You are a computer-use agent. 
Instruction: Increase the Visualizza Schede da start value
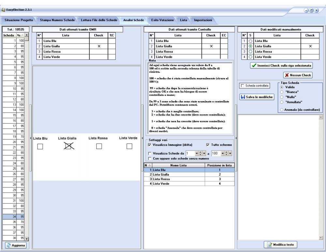pyautogui.click(x=200, y=152)
